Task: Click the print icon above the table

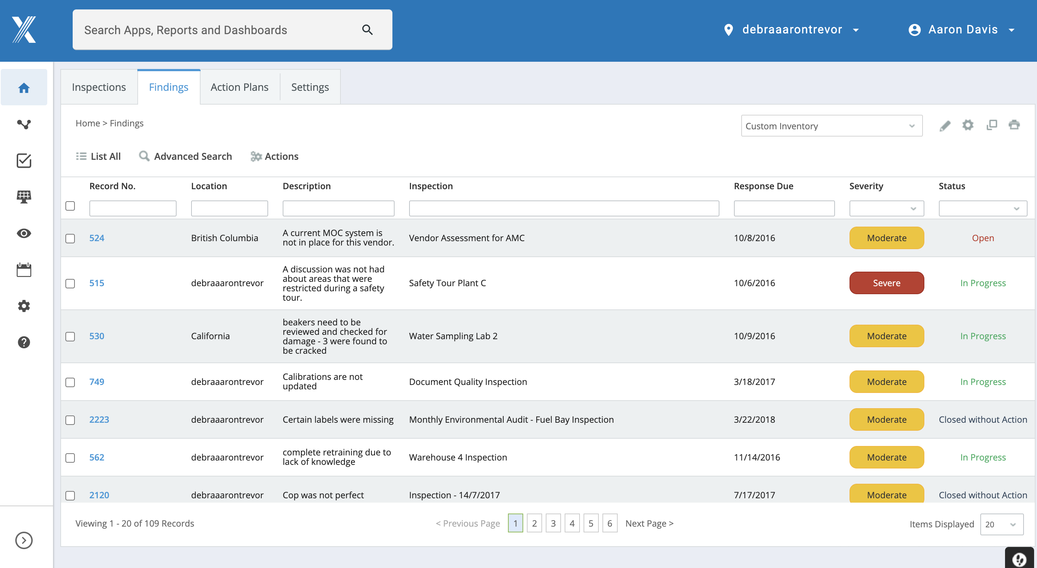Action: coord(1014,125)
